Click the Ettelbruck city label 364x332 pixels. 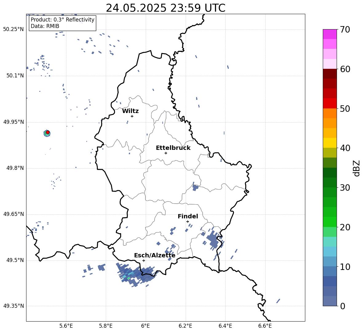point(173,148)
